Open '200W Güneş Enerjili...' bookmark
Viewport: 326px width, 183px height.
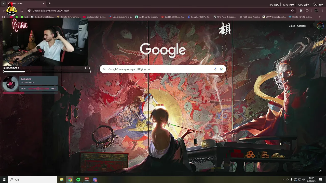pyautogui.click(x=274, y=17)
